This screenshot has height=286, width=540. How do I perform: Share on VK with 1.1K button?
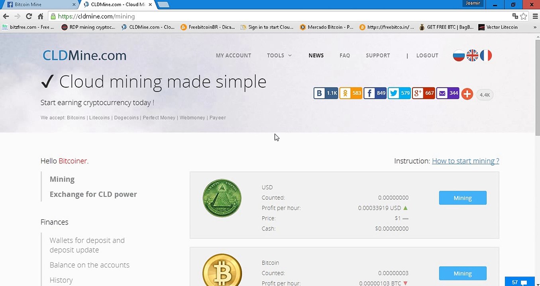pyautogui.click(x=326, y=93)
